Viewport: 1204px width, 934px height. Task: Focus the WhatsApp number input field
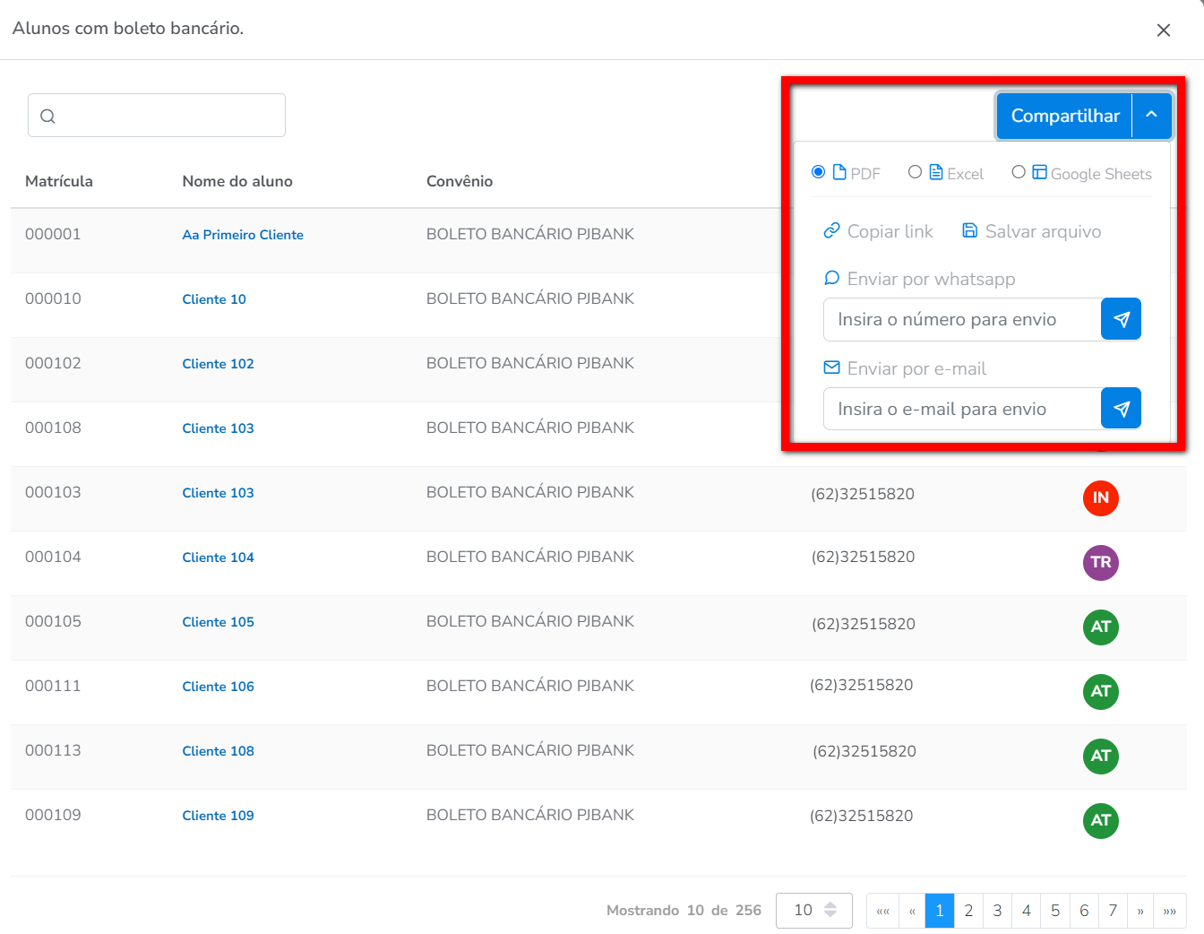tap(961, 320)
